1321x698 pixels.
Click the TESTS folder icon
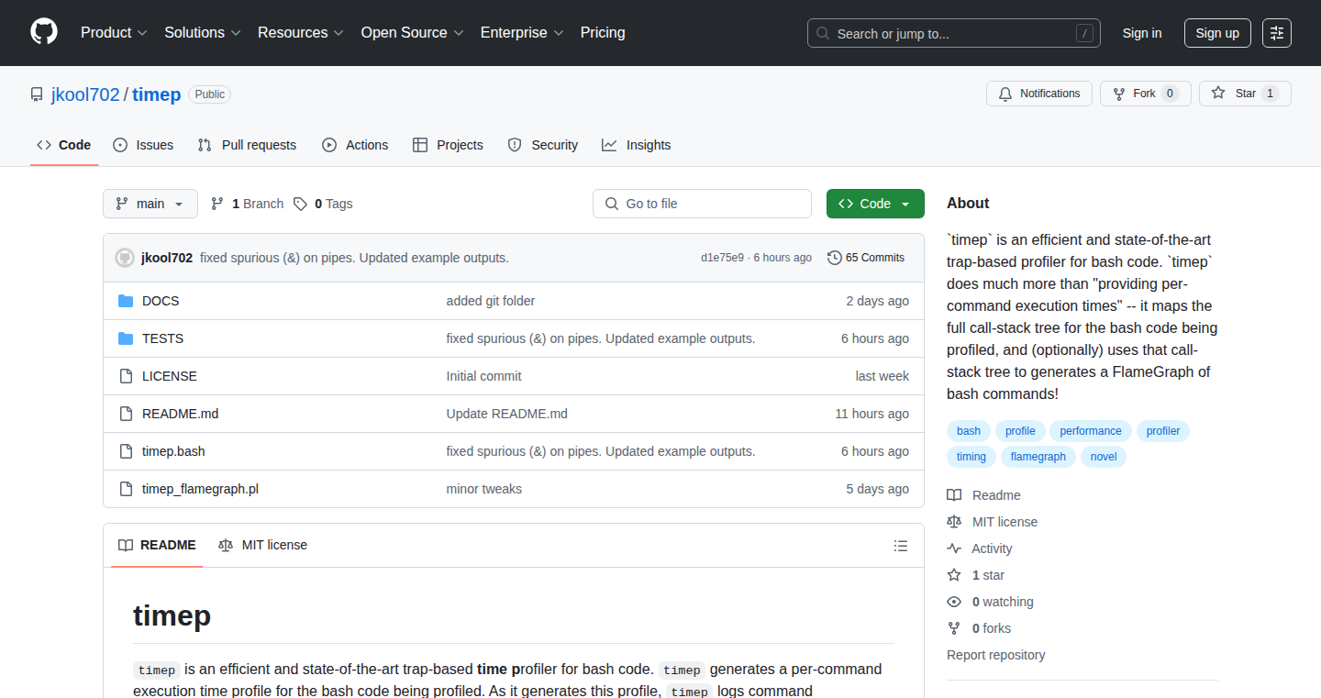[126, 338]
